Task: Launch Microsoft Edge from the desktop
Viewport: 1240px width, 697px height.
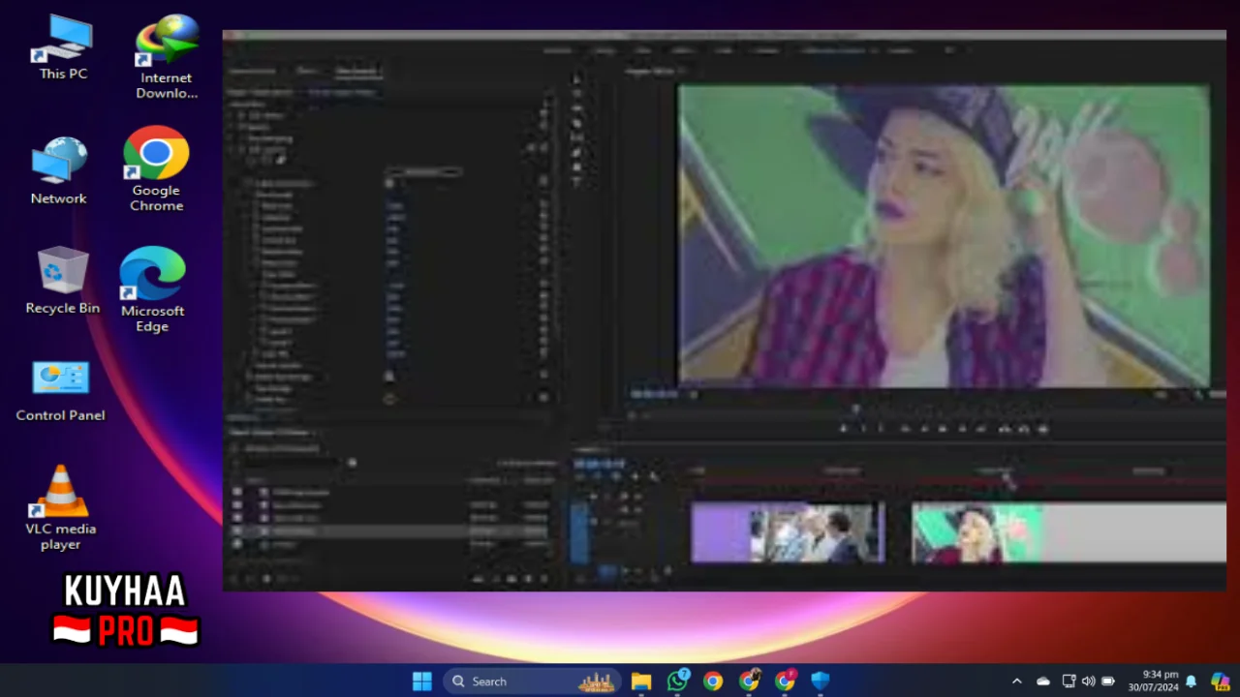Action: 152,288
